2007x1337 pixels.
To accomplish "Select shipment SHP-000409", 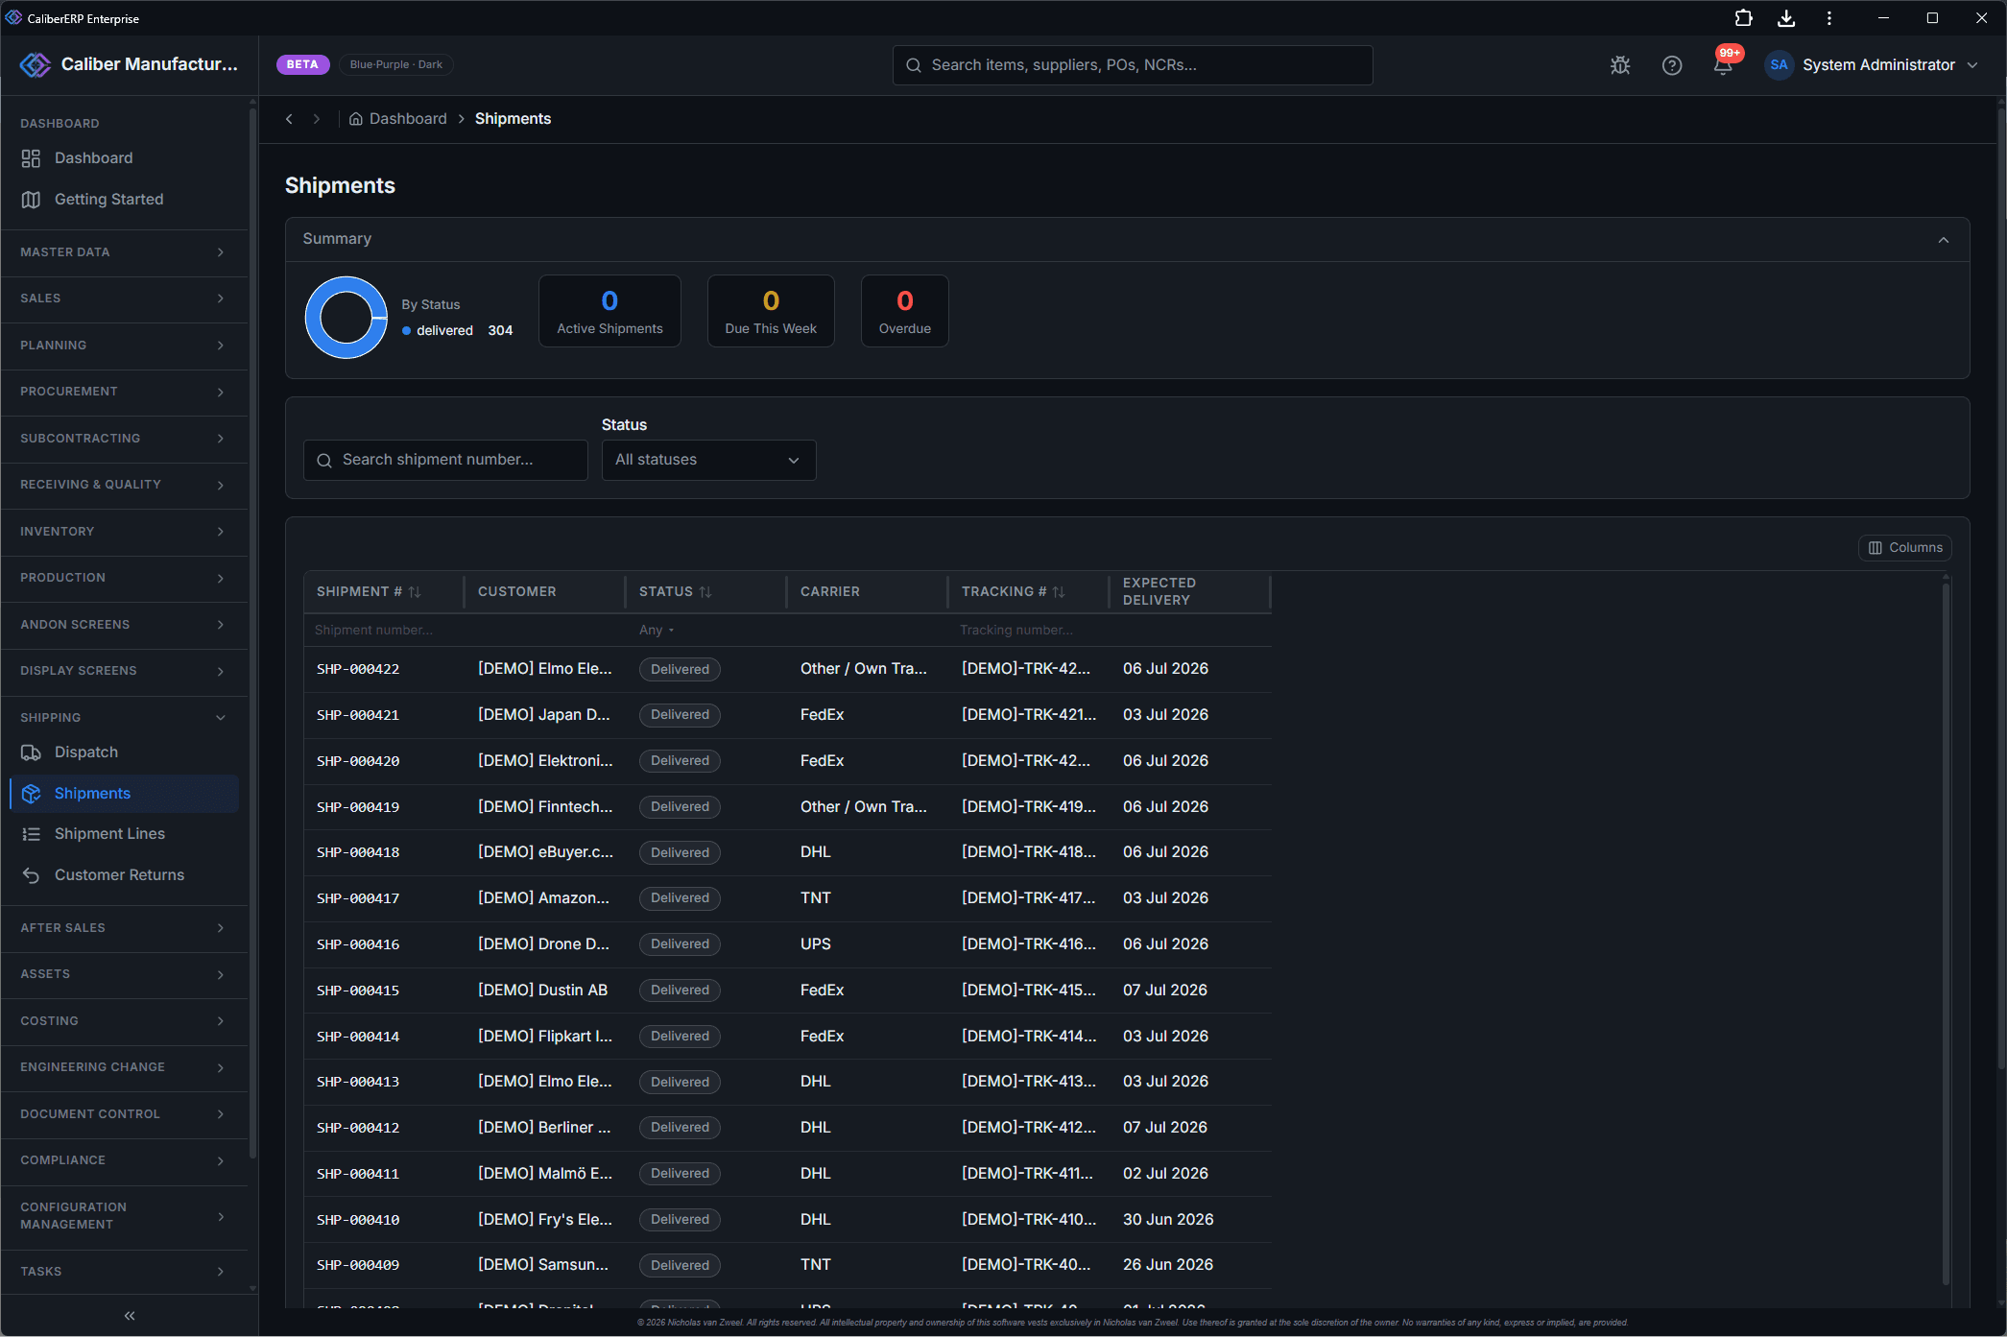I will tap(358, 1266).
